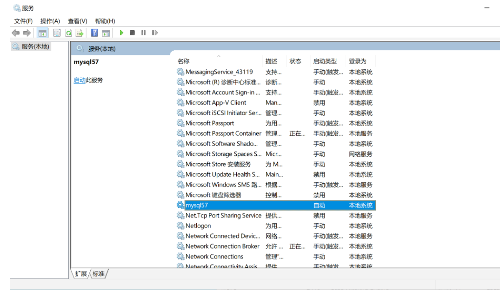Click gear icon of MessagingService_43119 row
Screen dimensions: 500x305
(180, 72)
